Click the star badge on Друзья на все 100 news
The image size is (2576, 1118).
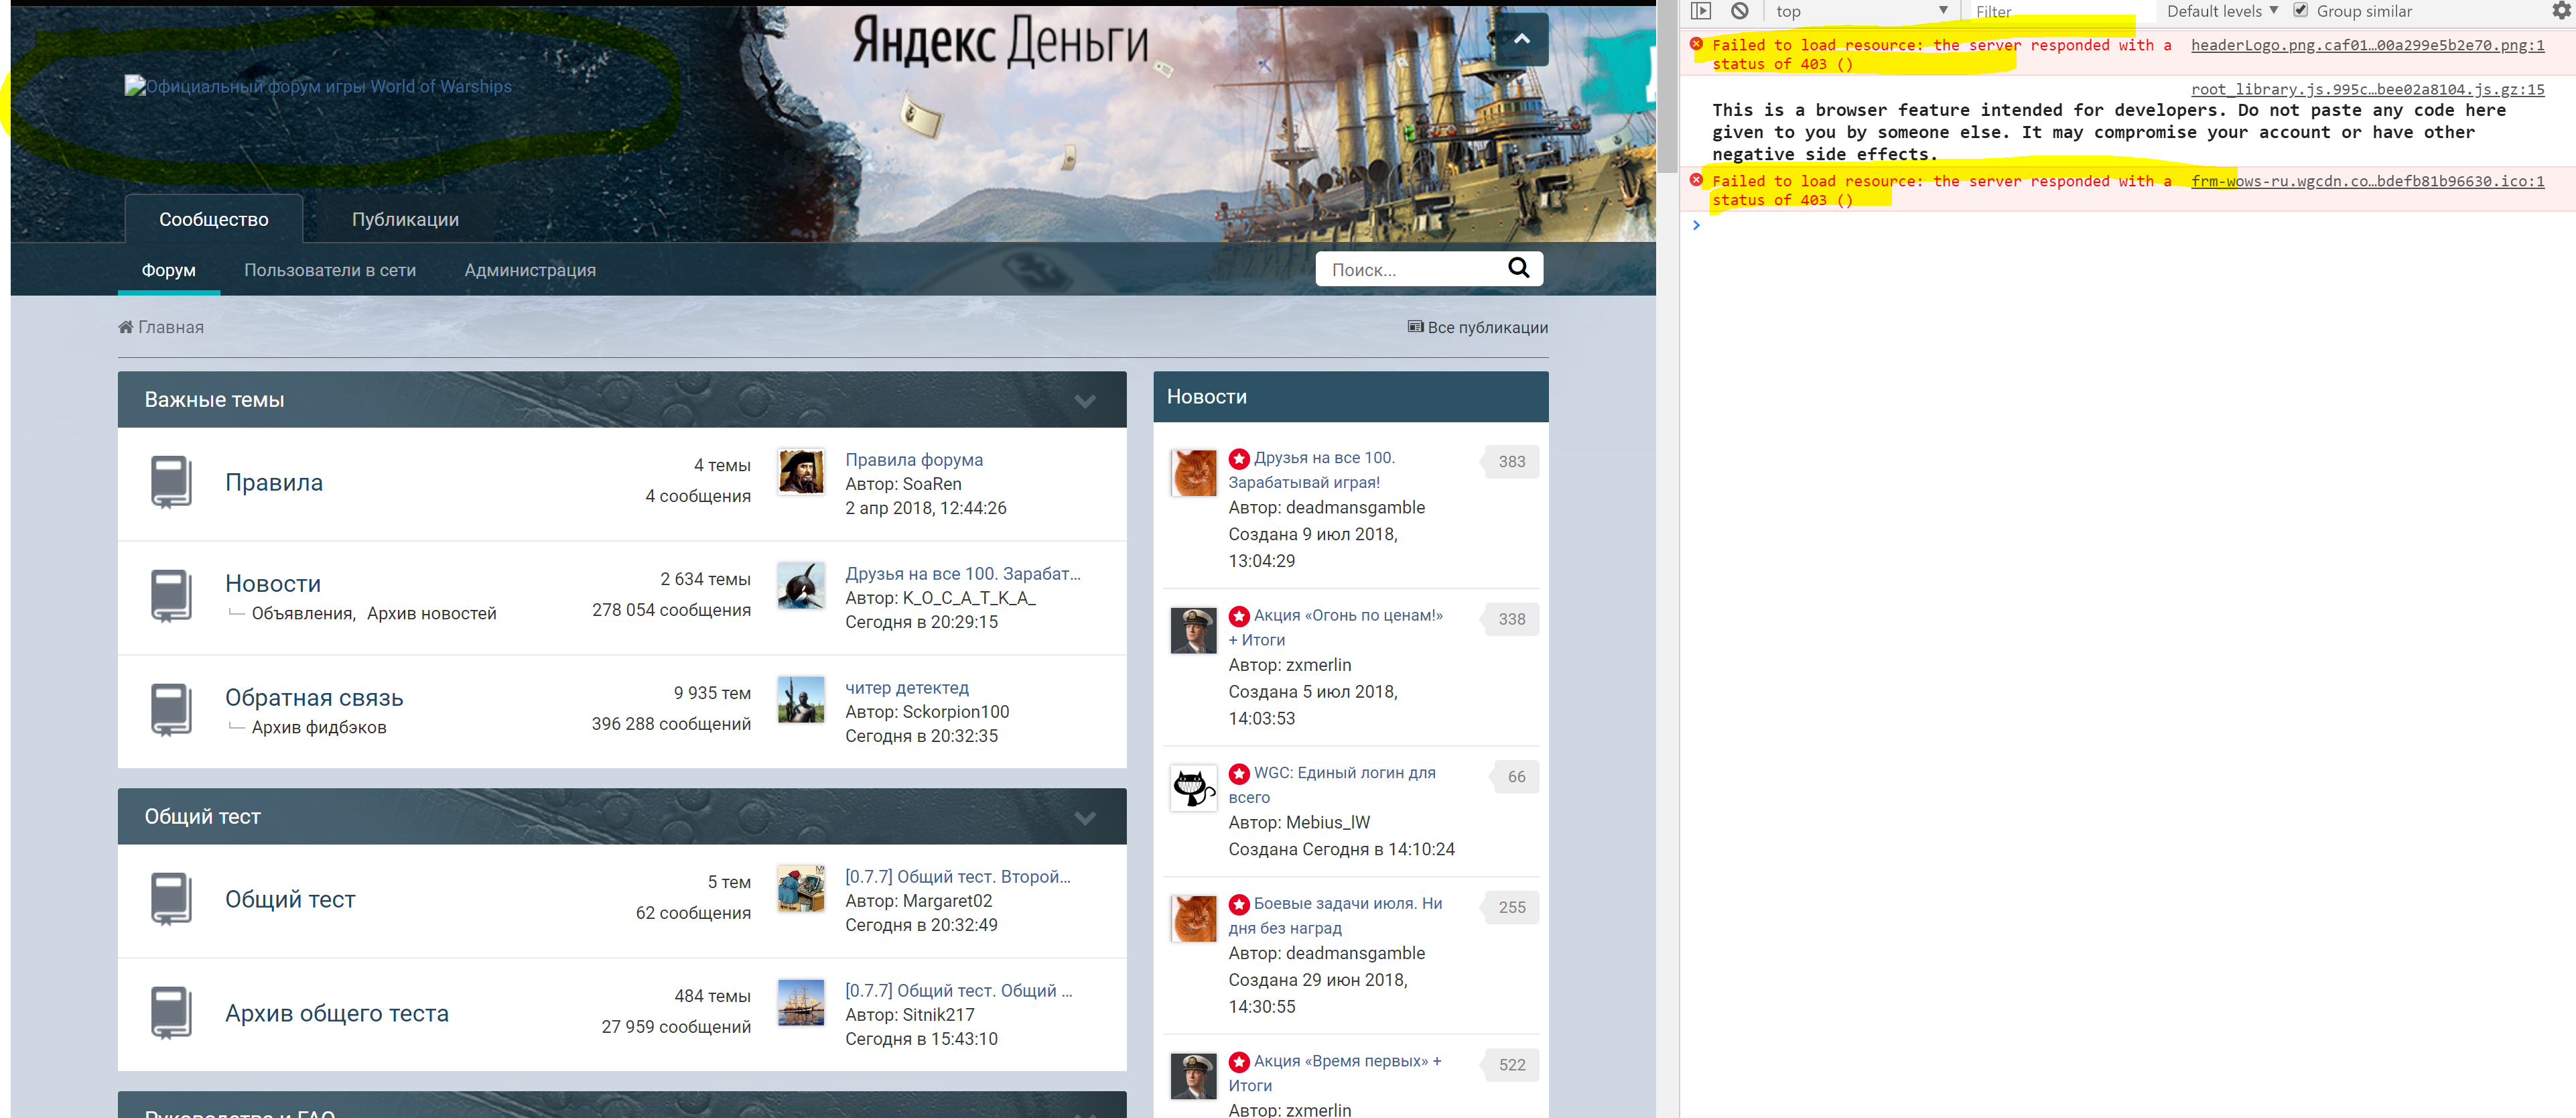coord(1239,458)
